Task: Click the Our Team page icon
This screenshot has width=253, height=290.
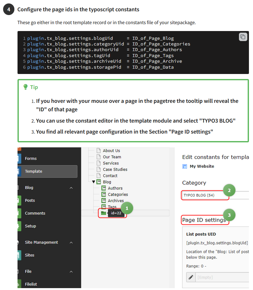Action: (x=99, y=157)
